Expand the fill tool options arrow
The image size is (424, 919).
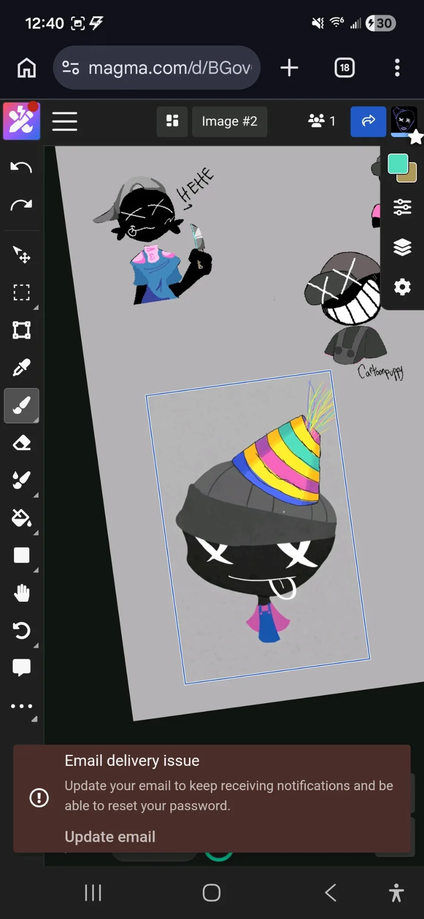coord(36,533)
